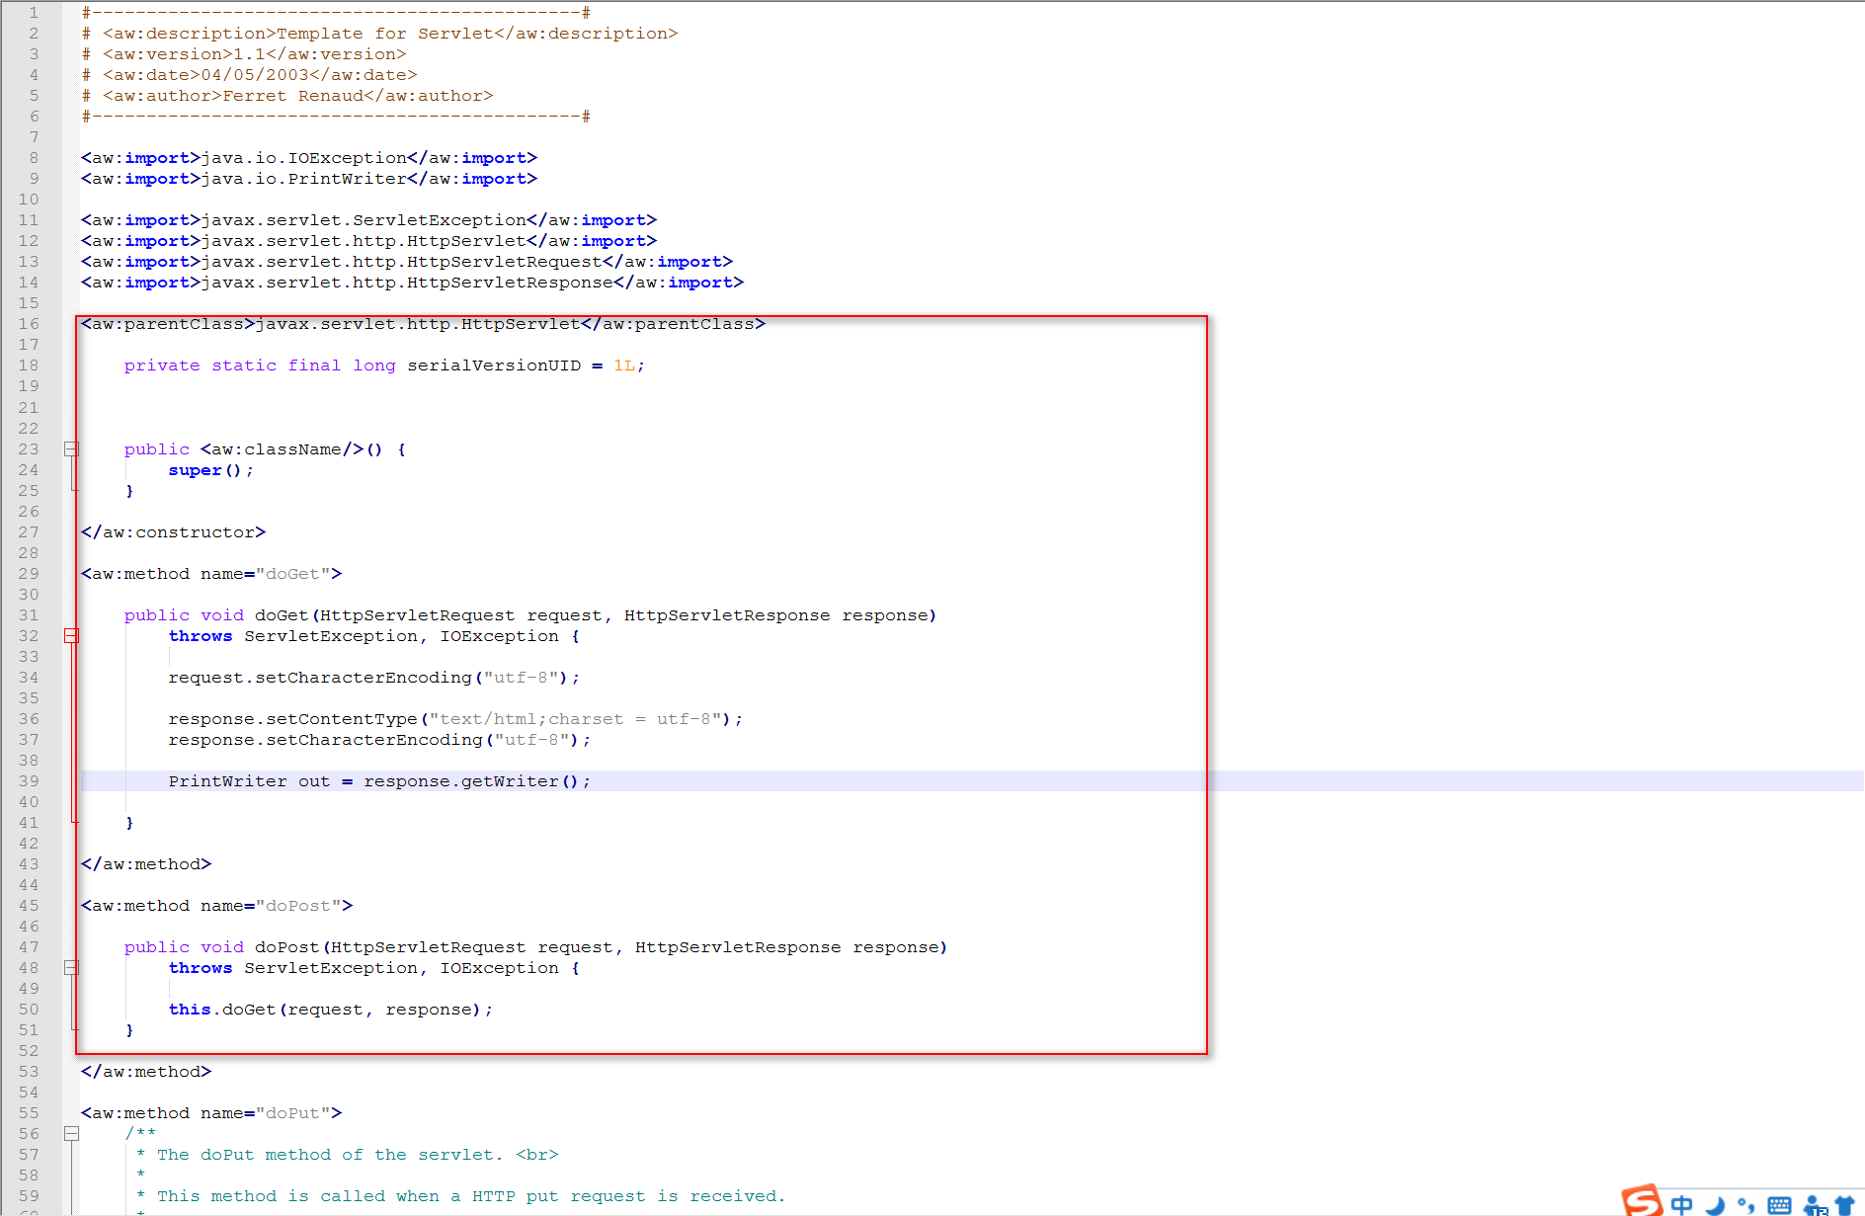
Task: Toggle Chinese/English input mode icon
Action: point(1681,1204)
